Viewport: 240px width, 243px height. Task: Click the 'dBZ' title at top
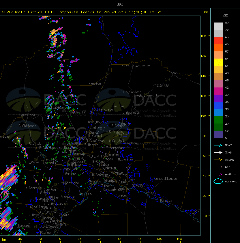click(120, 4)
